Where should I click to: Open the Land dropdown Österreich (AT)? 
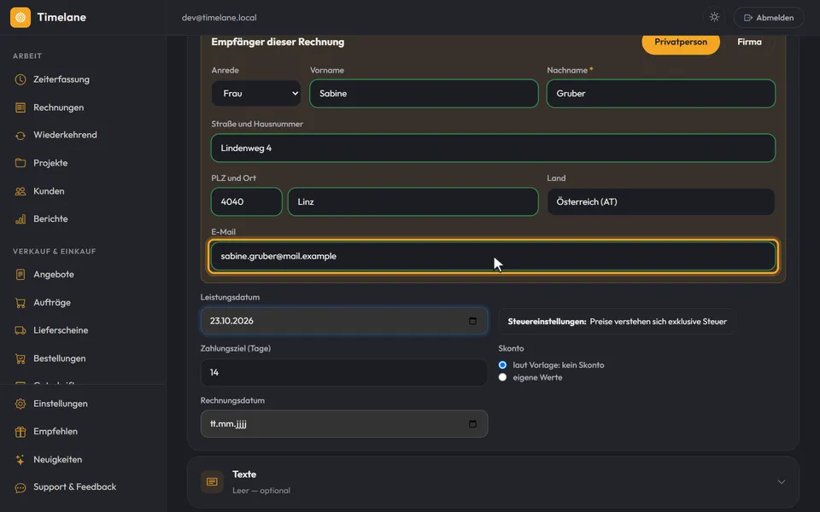tap(660, 201)
